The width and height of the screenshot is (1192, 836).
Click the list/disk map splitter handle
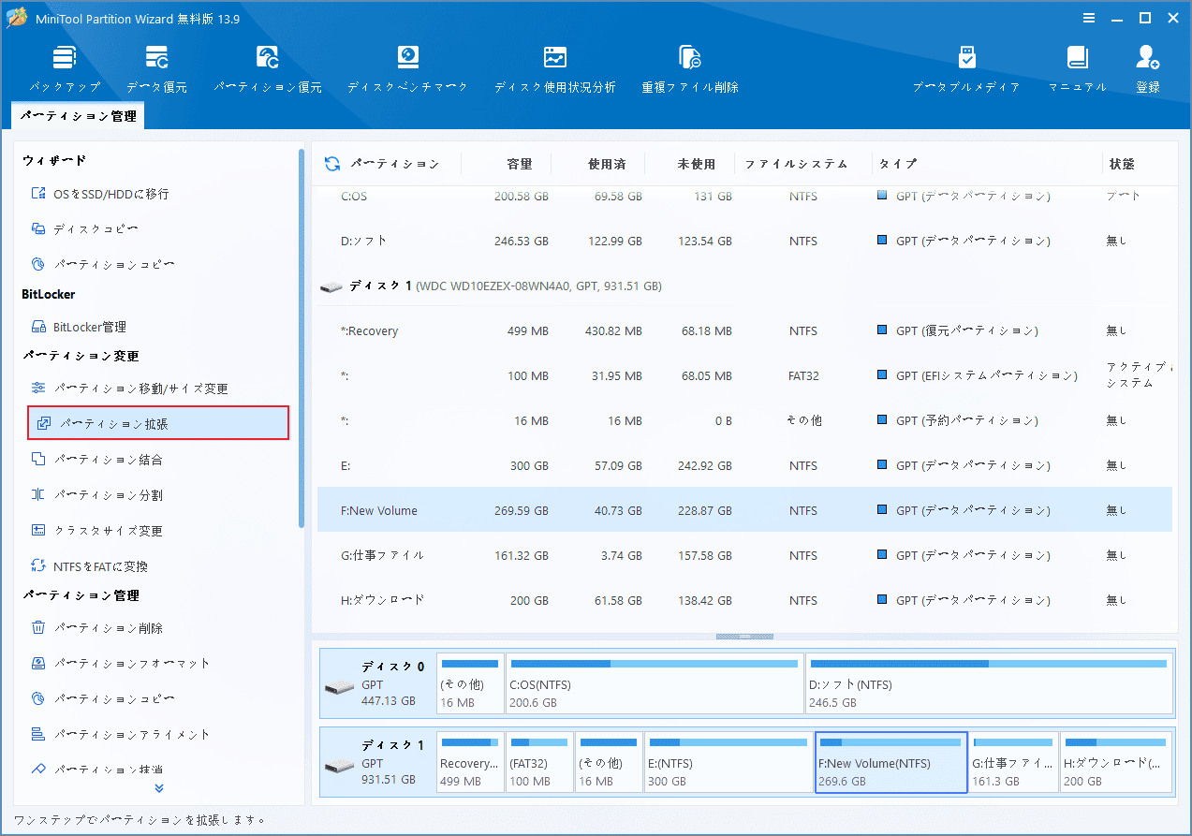tap(744, 637)
